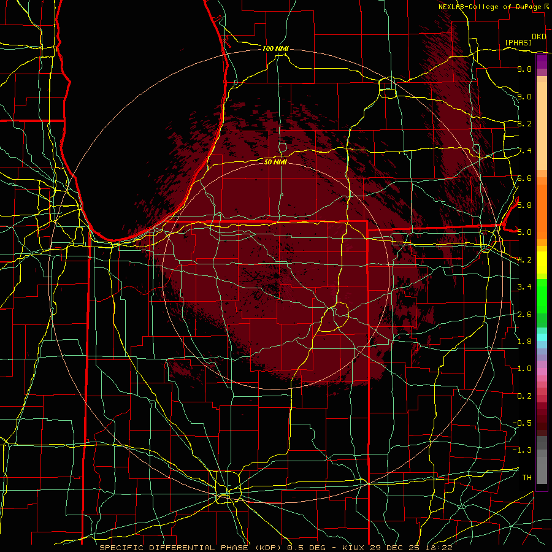Pick the purple top swatch of color bar

[542, 62]
